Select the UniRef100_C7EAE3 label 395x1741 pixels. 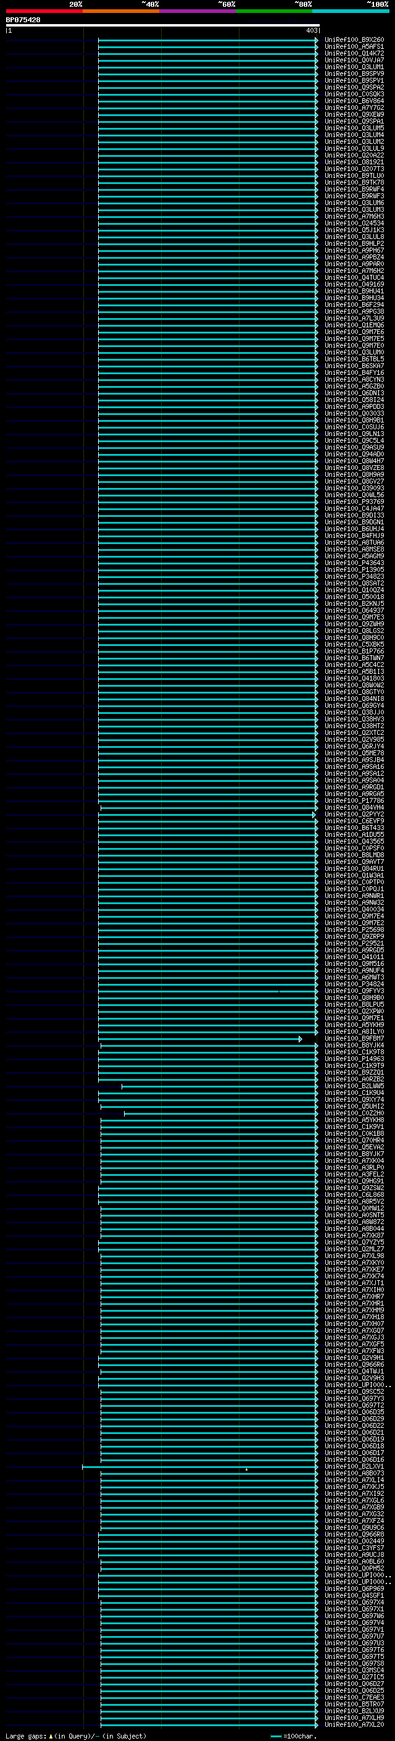[x=354, y=1697]
